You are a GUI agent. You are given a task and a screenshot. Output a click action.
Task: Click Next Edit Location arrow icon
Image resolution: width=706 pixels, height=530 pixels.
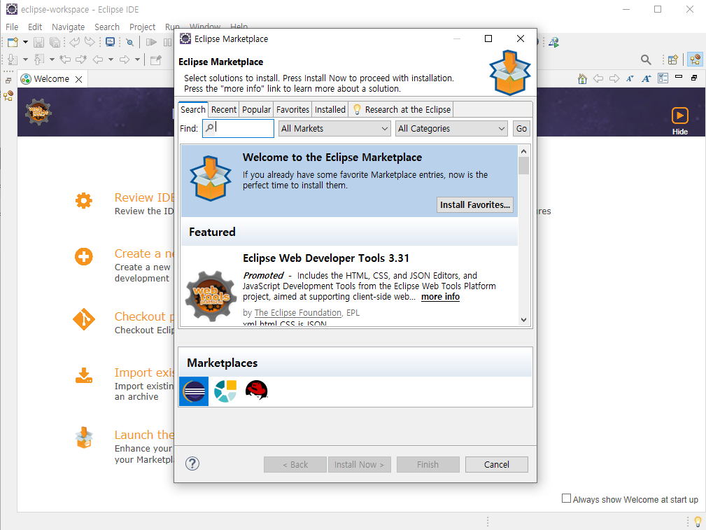coord(81,60)
